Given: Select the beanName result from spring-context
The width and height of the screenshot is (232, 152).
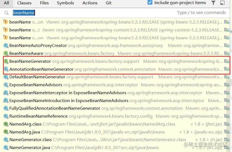Looking at the screenshot, I should click(115, 30).
